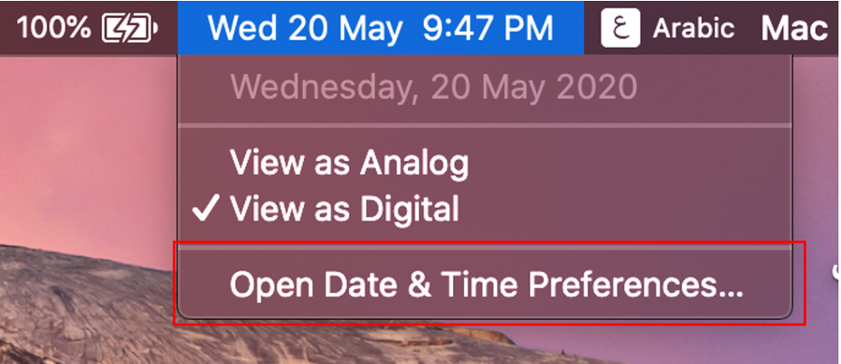
Task: Click the Arabic input source icon
Action: (620, 28)
